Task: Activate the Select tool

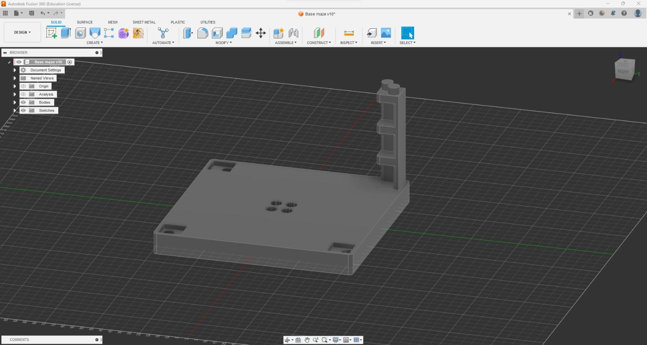Action: click(x=408, y=33)
